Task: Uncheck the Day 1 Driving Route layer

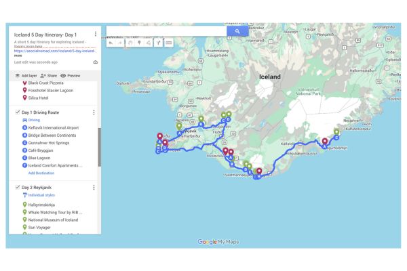Action: coord(18,112)
